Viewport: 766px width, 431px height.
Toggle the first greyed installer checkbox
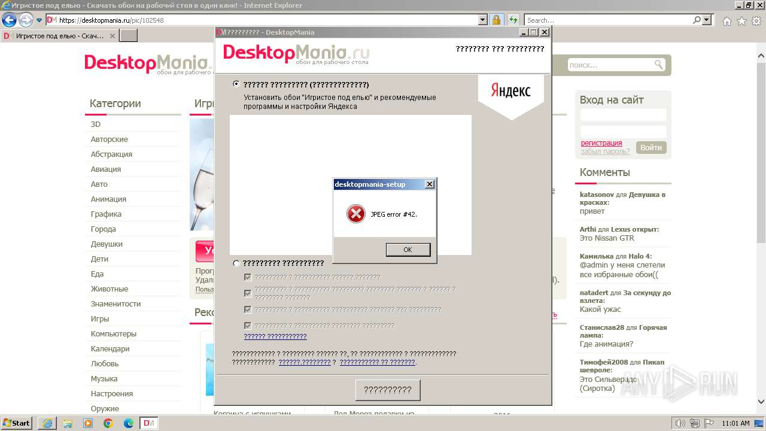248,277
